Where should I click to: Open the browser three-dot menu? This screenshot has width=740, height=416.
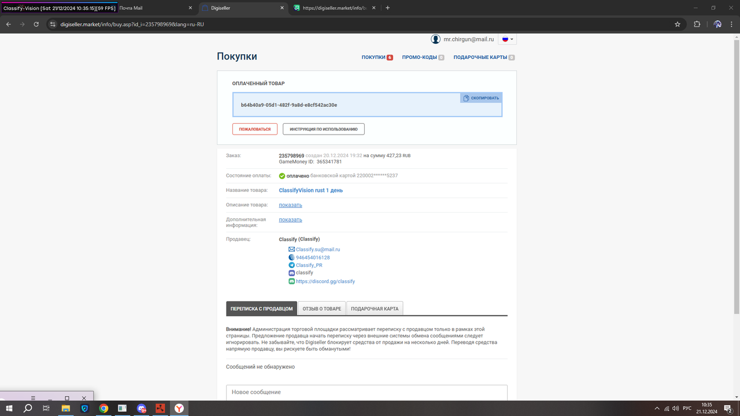731,24
